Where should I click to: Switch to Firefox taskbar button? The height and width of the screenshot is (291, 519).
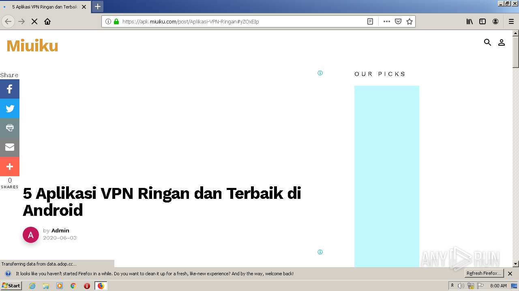101,286
